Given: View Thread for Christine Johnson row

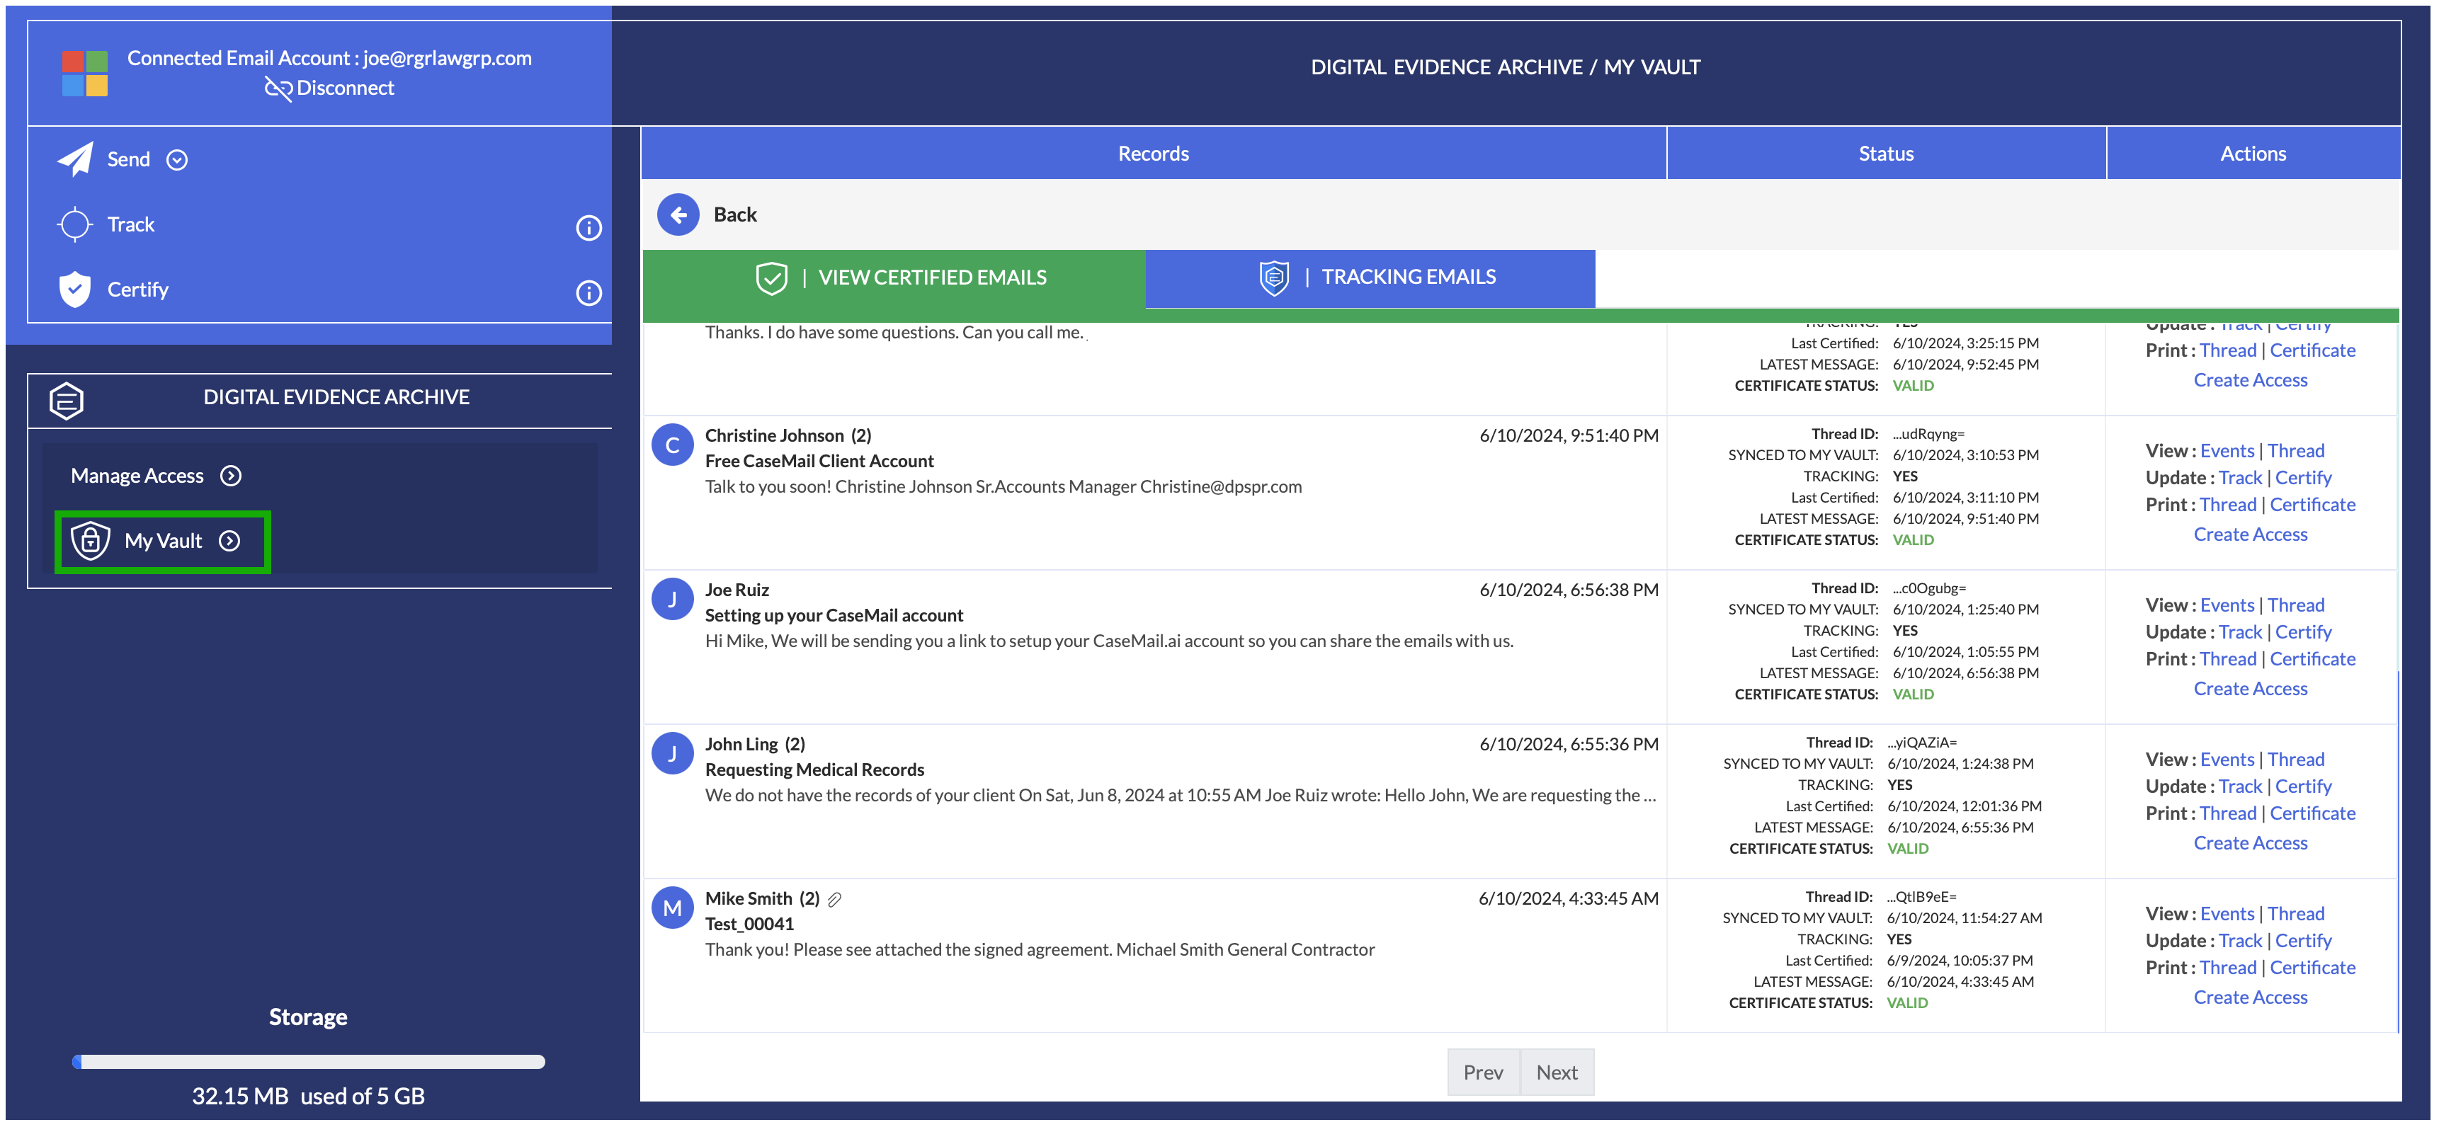Looking at the screenshot, I should (x=2295, y=450).
